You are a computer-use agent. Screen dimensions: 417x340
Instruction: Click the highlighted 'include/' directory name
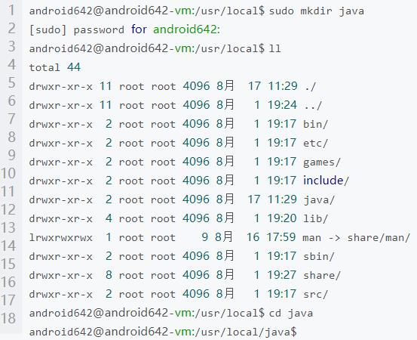pyautogui.click(x=326, y=181)
